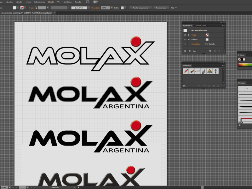Switch to the Guía de color tab
Screen dimensions: 252x189
coord(200,25)
